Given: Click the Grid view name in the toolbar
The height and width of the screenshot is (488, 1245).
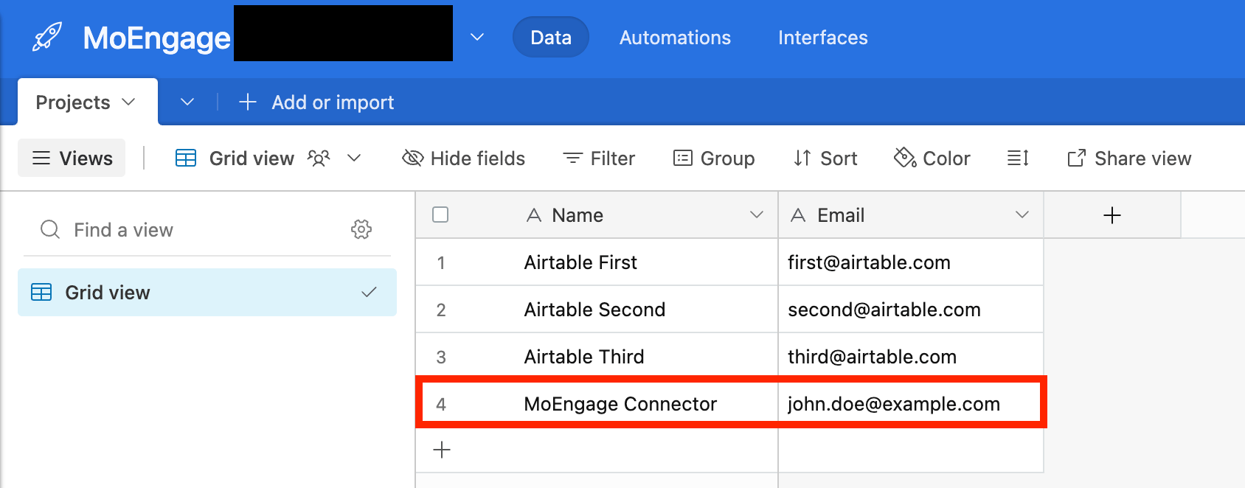Looking at the screenshot, I should [252, 158].
